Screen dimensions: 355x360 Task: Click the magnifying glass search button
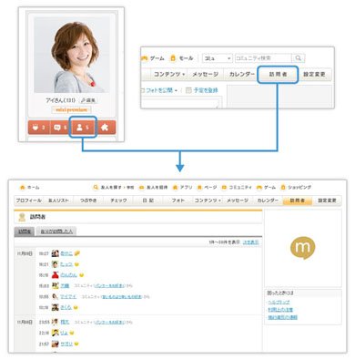299,58
